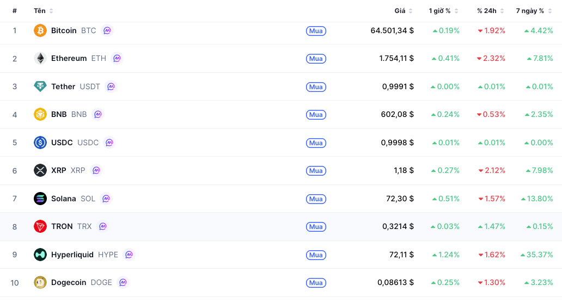Sort table by Giá column

(x=404, y=11)
